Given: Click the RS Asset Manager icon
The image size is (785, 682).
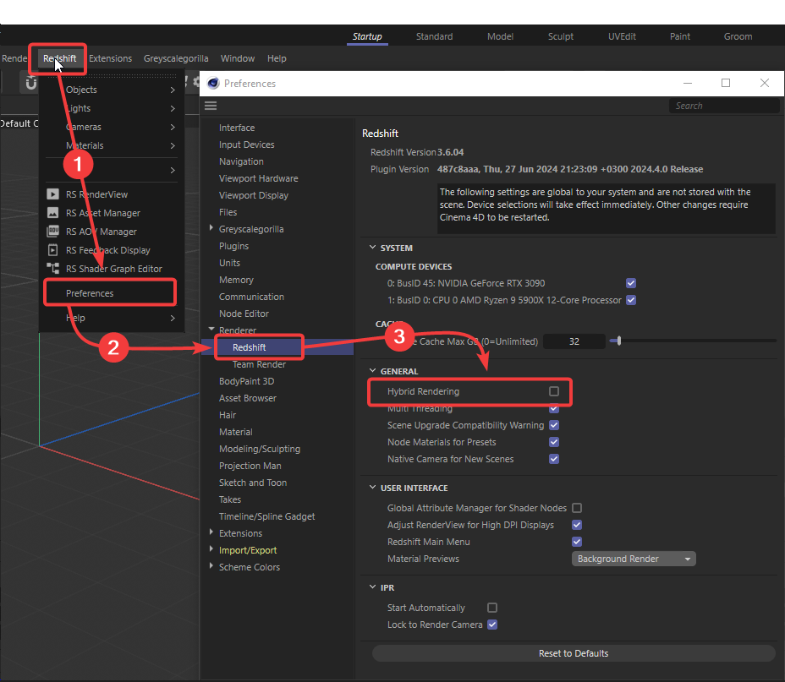Looking at the screenshot, I should [x=52, y=212].
